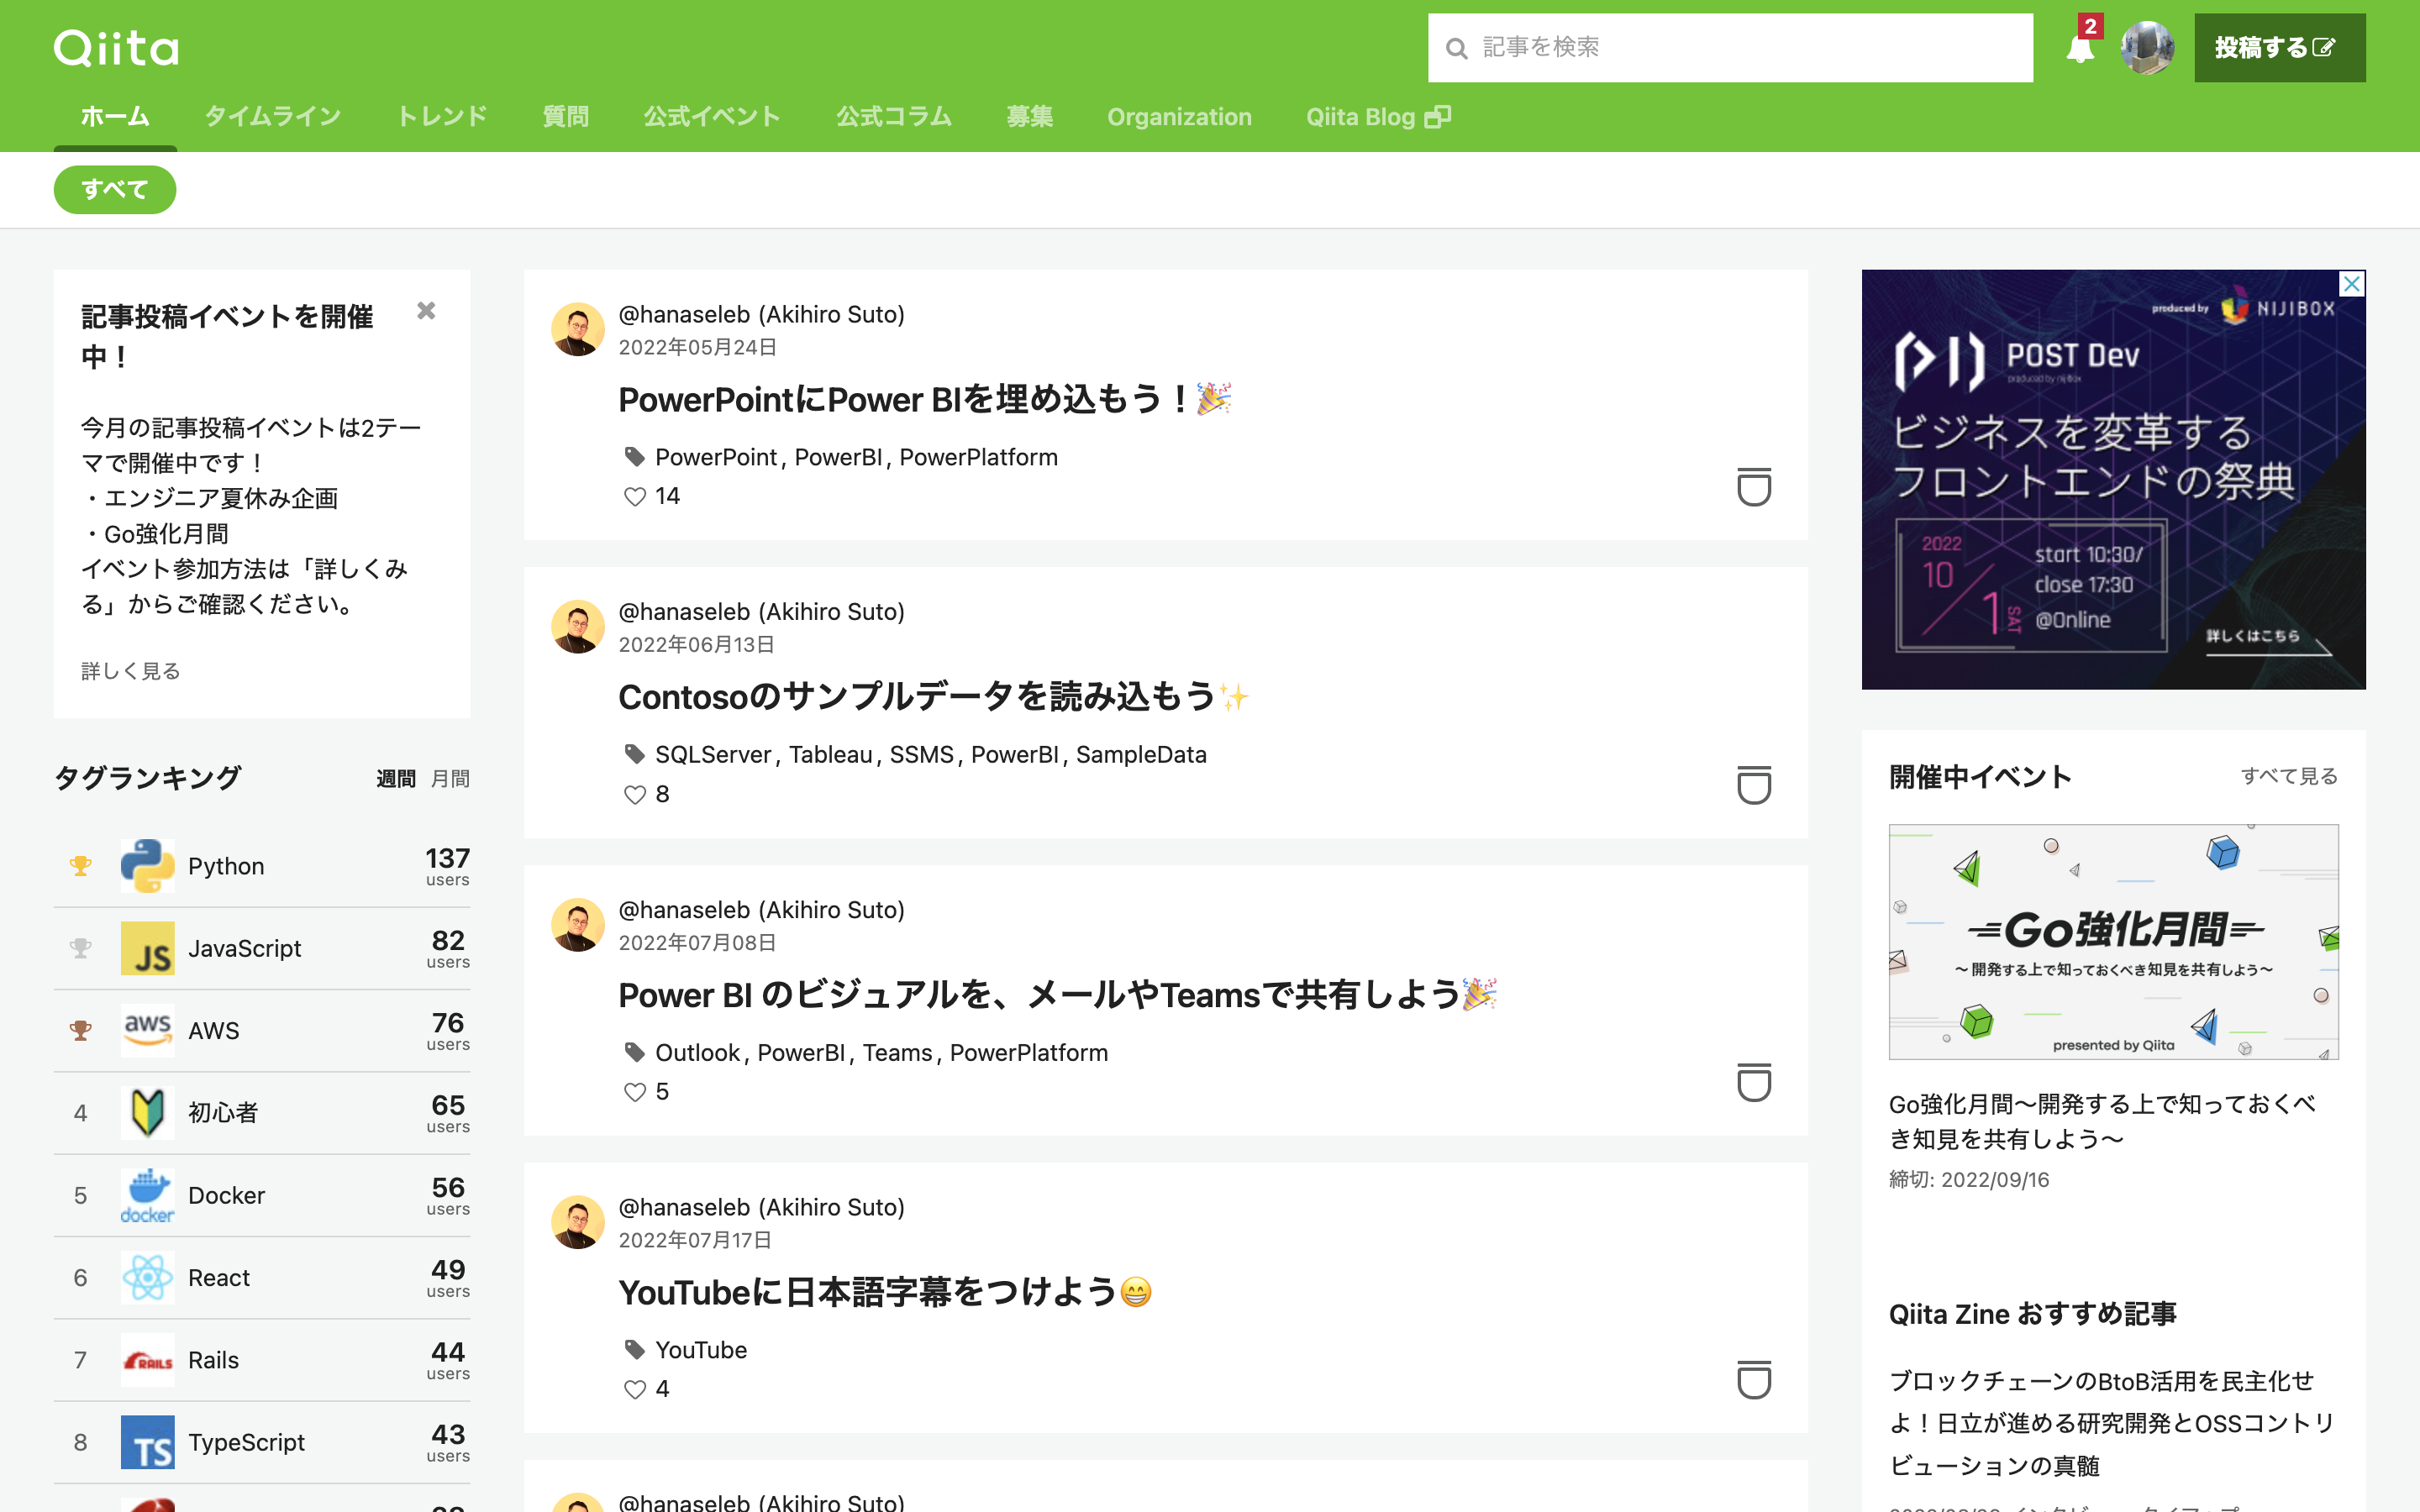
Task: Open the ホーム tab
Action: point(115,117)
